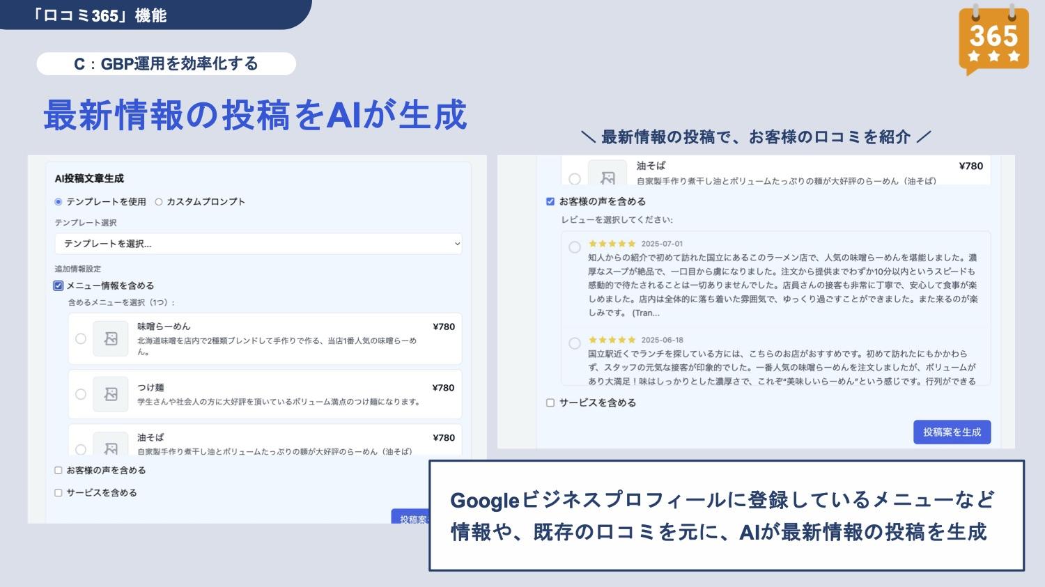Screen dimensions: 1045x587
Task: Enable サービスを含める below the review list
Action: tap(550, 402)
